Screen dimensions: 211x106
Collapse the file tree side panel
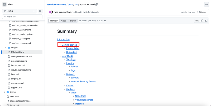(4, 4)
